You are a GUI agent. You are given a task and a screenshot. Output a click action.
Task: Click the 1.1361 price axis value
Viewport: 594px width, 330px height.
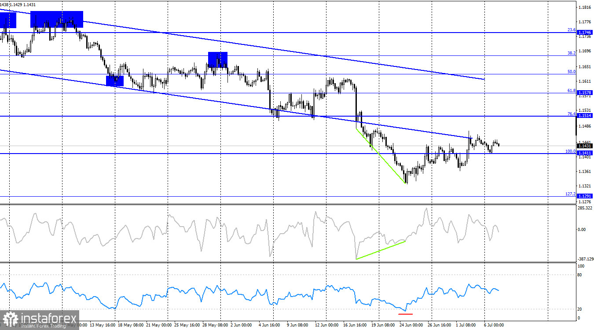(x=586, y=172)
